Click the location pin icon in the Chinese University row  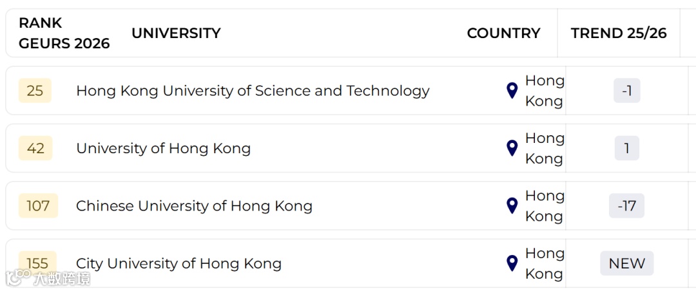click(512, 206)
